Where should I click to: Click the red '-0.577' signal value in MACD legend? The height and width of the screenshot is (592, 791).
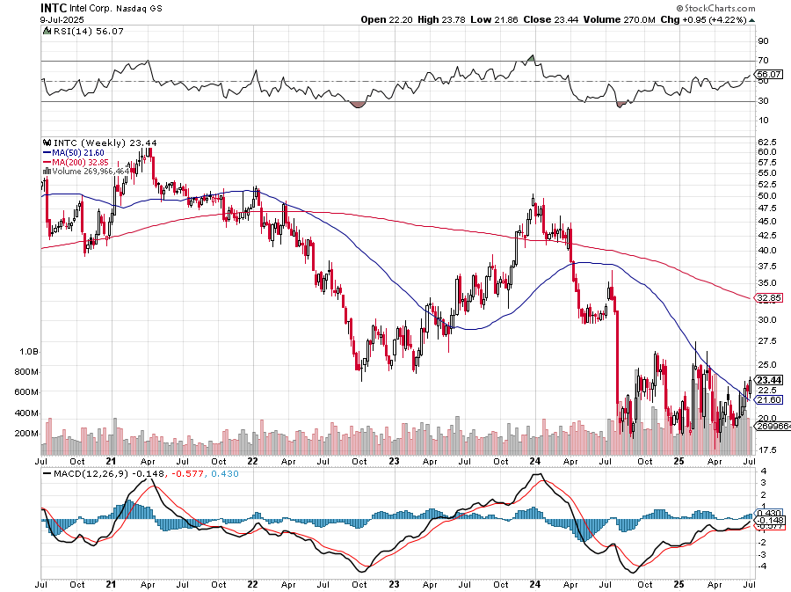[188, 474]
